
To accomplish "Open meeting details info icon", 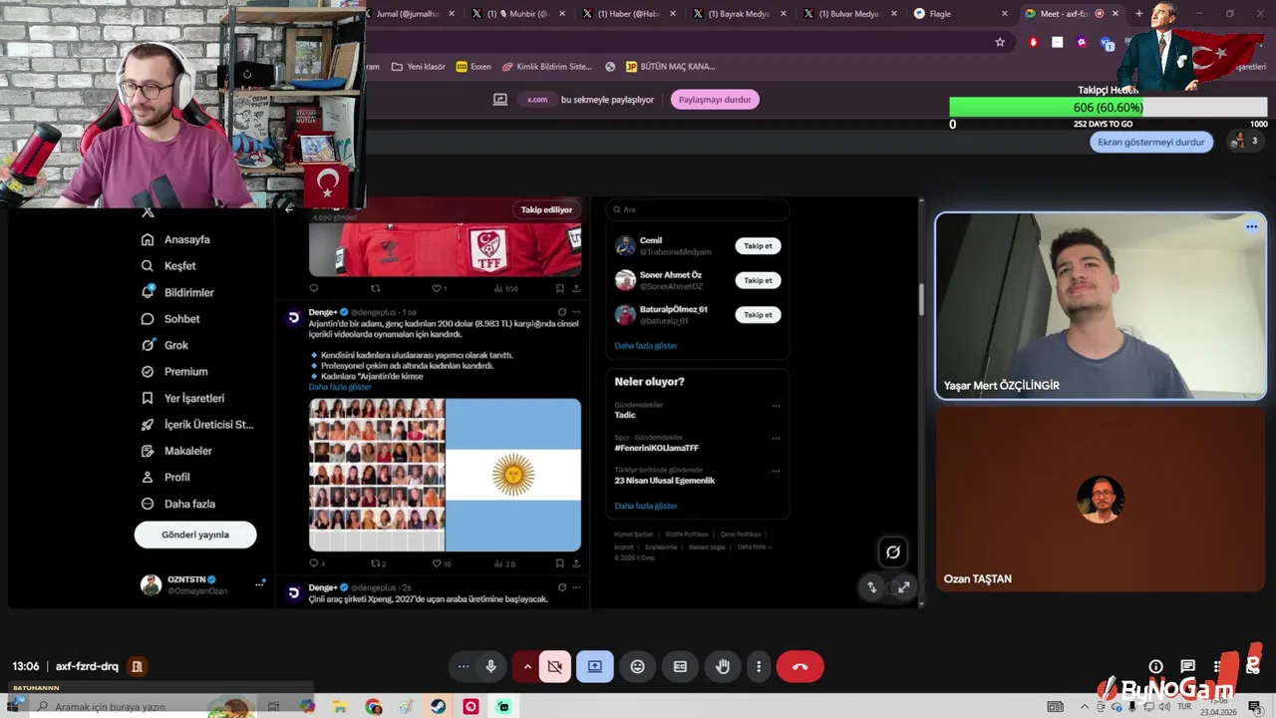I will click(x=1155, y=666).
